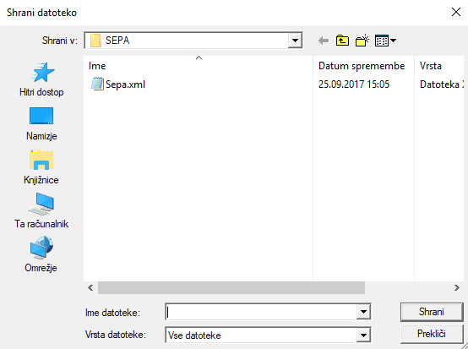Screen dimensions: 468x349
Task: Go to Namizje desktop location
Action: tap(41, 123)
